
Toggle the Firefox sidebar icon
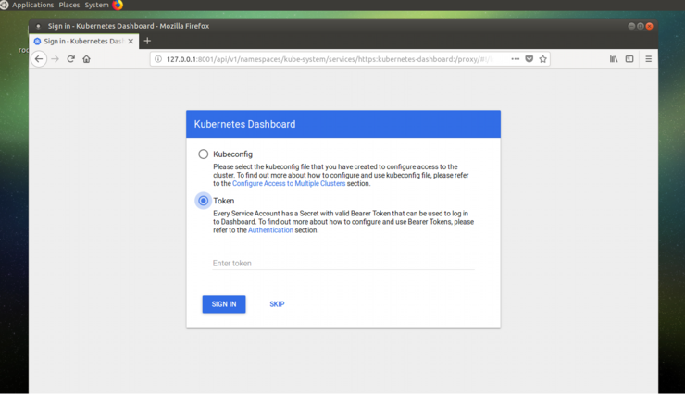(x=629, y=59)
